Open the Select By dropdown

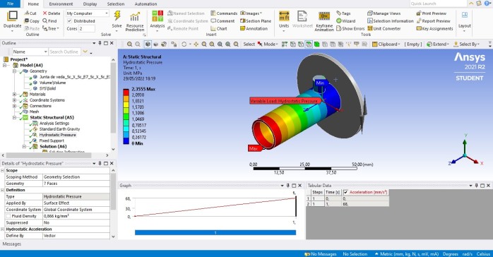tap(466, 44)
